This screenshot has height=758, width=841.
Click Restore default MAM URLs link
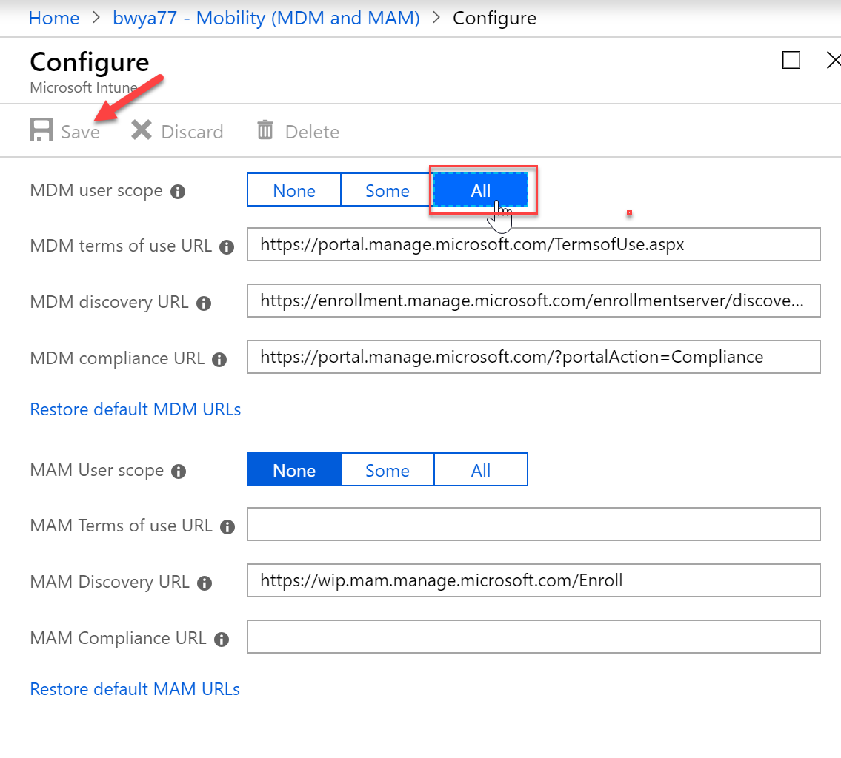tap(135, 689)
